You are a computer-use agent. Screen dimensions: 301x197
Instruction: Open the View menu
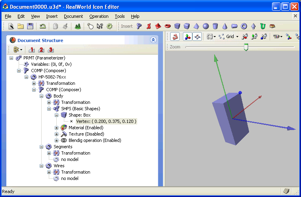click(x=35, y=16)
